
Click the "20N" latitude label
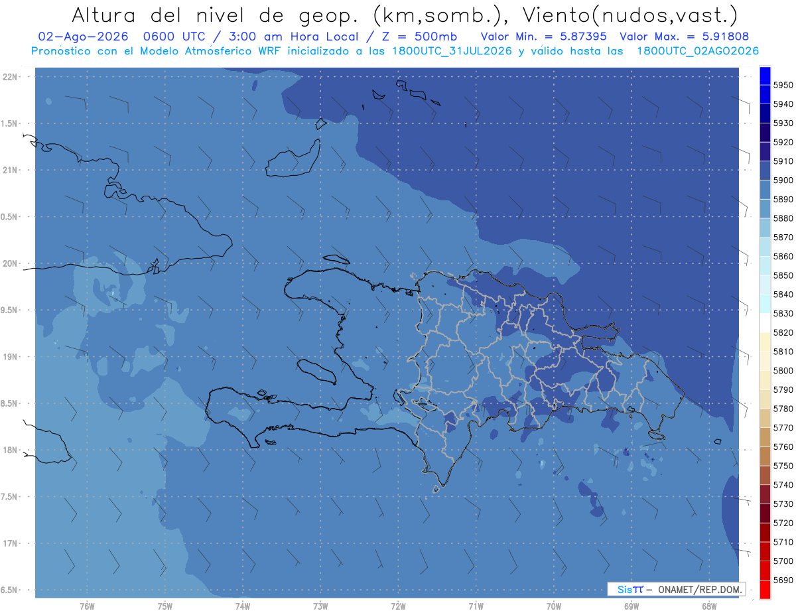coord(11,263)
